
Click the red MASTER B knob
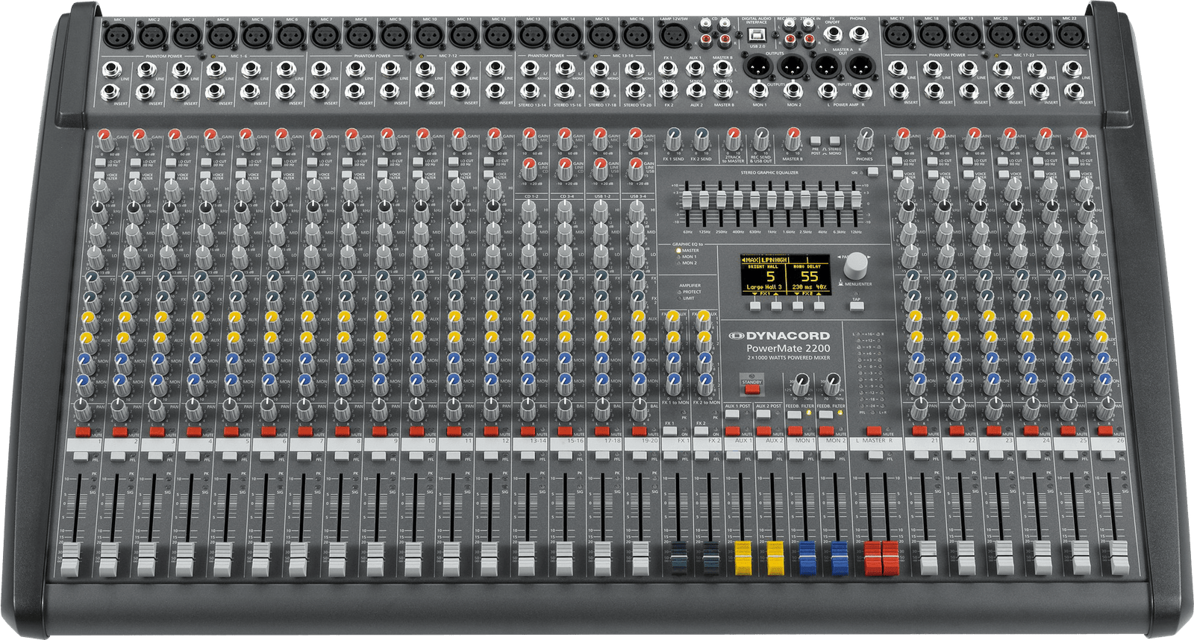(x=792, y=139)
